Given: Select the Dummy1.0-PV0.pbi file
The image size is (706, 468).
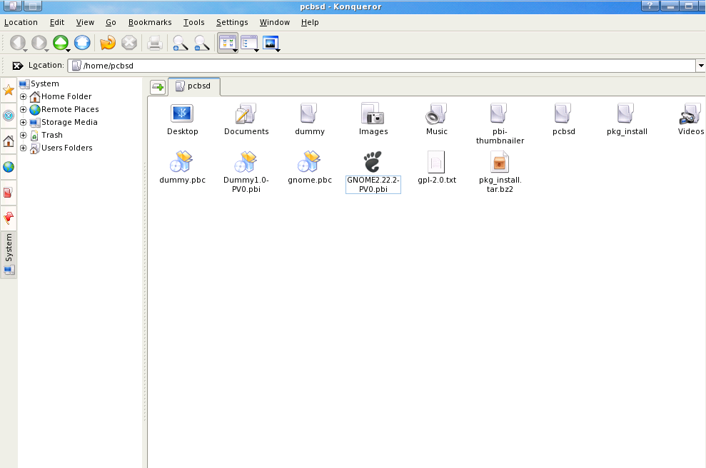Looking at the screenshot, I should click(246, 172).
